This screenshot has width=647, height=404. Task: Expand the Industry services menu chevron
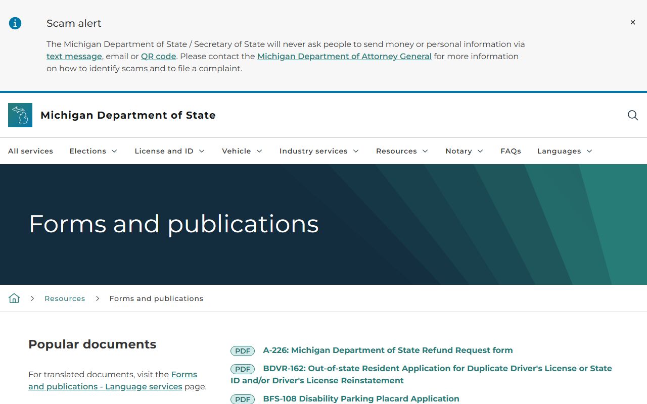(x=356, y=151)
